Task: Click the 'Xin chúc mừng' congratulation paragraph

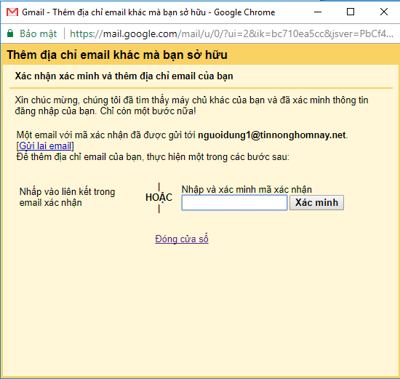Action: (191, 105)
